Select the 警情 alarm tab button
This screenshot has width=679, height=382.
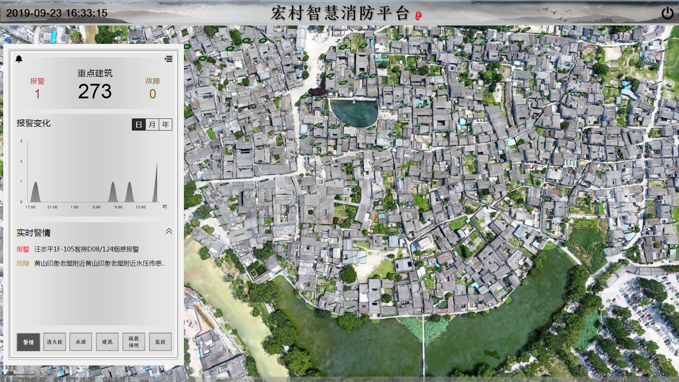[28, 342]
